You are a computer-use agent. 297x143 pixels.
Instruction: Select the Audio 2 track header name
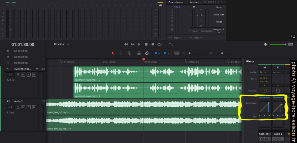(x=18, y=101)
